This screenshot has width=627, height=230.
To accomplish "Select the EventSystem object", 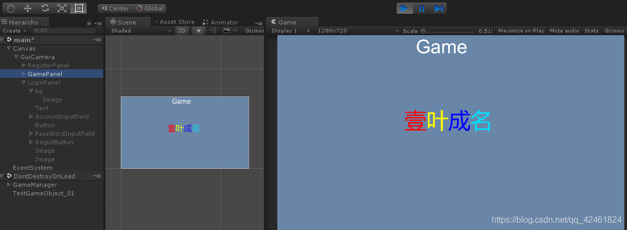I will 33,168.
